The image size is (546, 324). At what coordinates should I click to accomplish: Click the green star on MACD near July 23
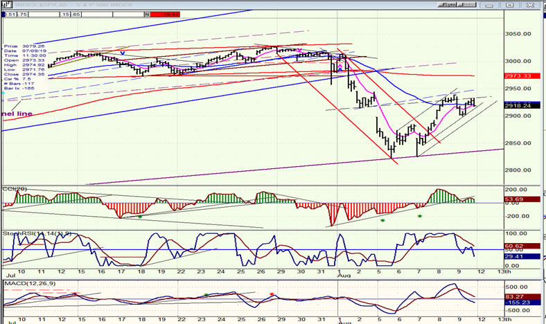pos(206,295)
